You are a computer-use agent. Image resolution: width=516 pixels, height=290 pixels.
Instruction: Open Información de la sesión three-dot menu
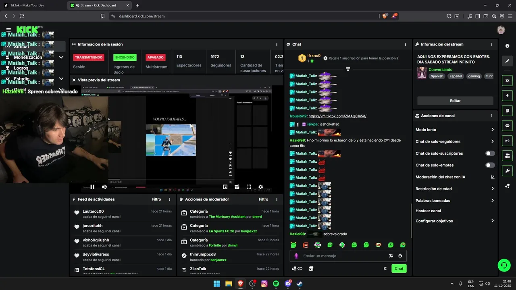pos(277,44)
